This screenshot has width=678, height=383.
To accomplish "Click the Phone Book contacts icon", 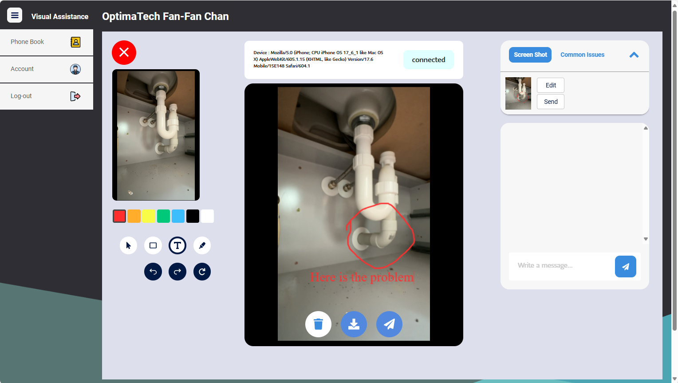I will pos(75,42).
